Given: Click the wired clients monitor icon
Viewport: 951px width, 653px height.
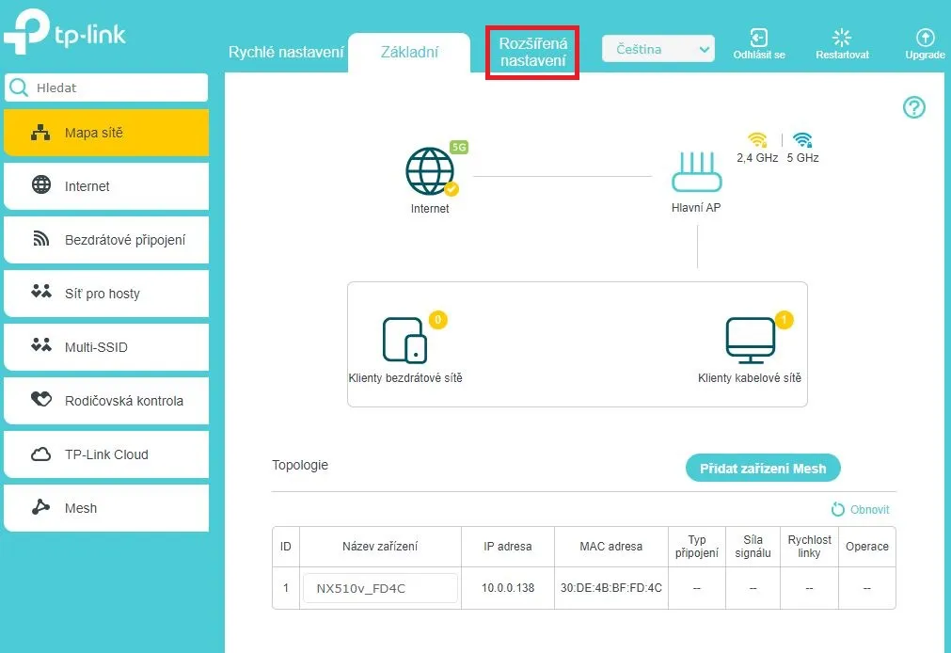Looking at the screenshot, I should point(750,340).
